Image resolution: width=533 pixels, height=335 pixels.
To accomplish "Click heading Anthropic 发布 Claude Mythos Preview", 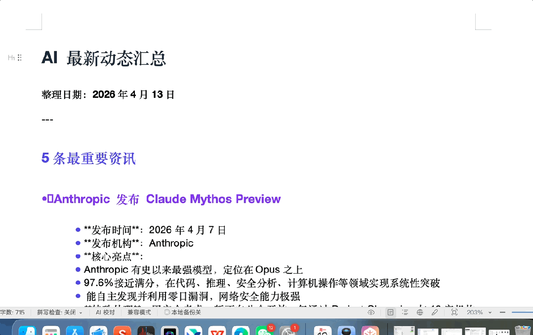I will [x=162, y=199].
